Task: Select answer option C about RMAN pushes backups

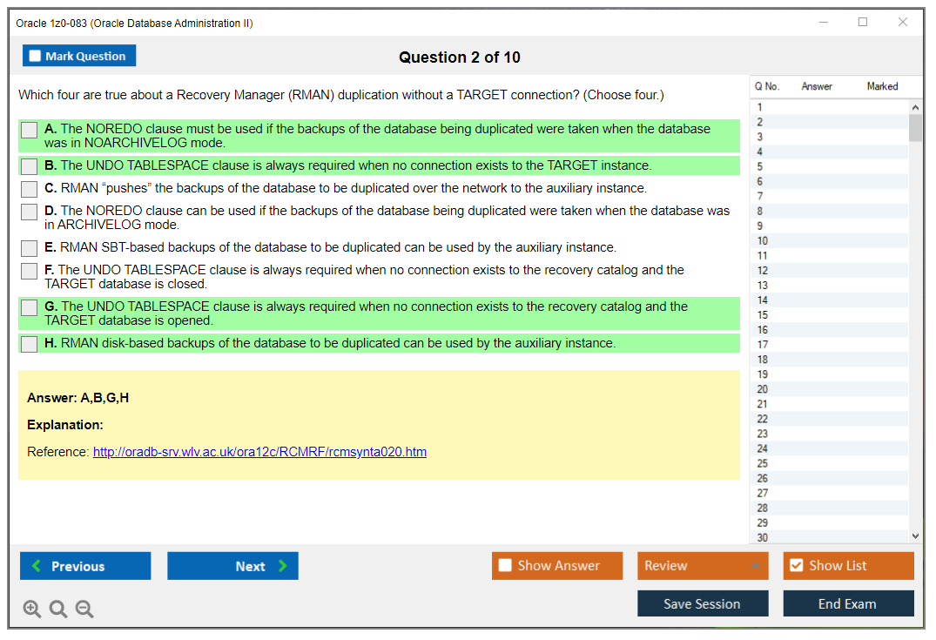Action: pos(28,188)
